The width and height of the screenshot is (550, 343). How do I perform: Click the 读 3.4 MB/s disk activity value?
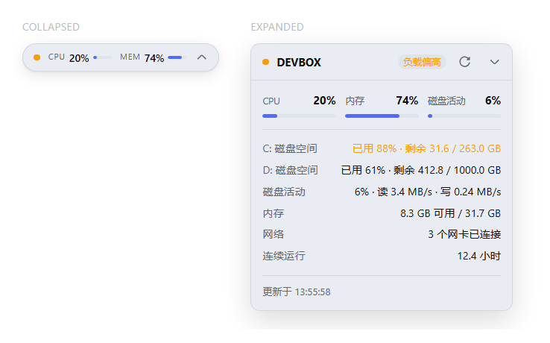click(405, 192)
